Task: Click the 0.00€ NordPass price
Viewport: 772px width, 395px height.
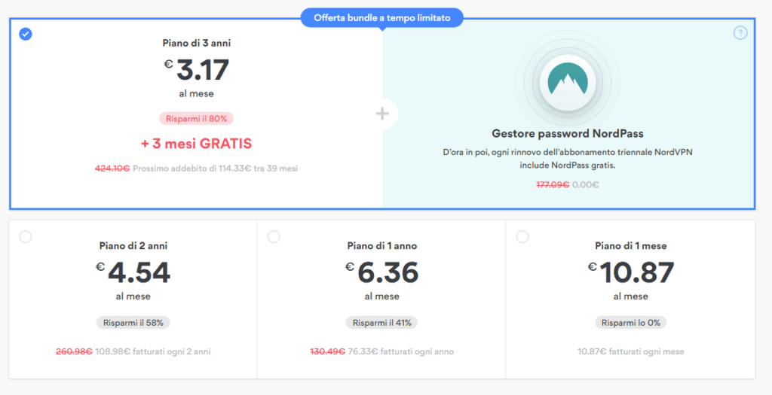Action: [x=585, y=185]
